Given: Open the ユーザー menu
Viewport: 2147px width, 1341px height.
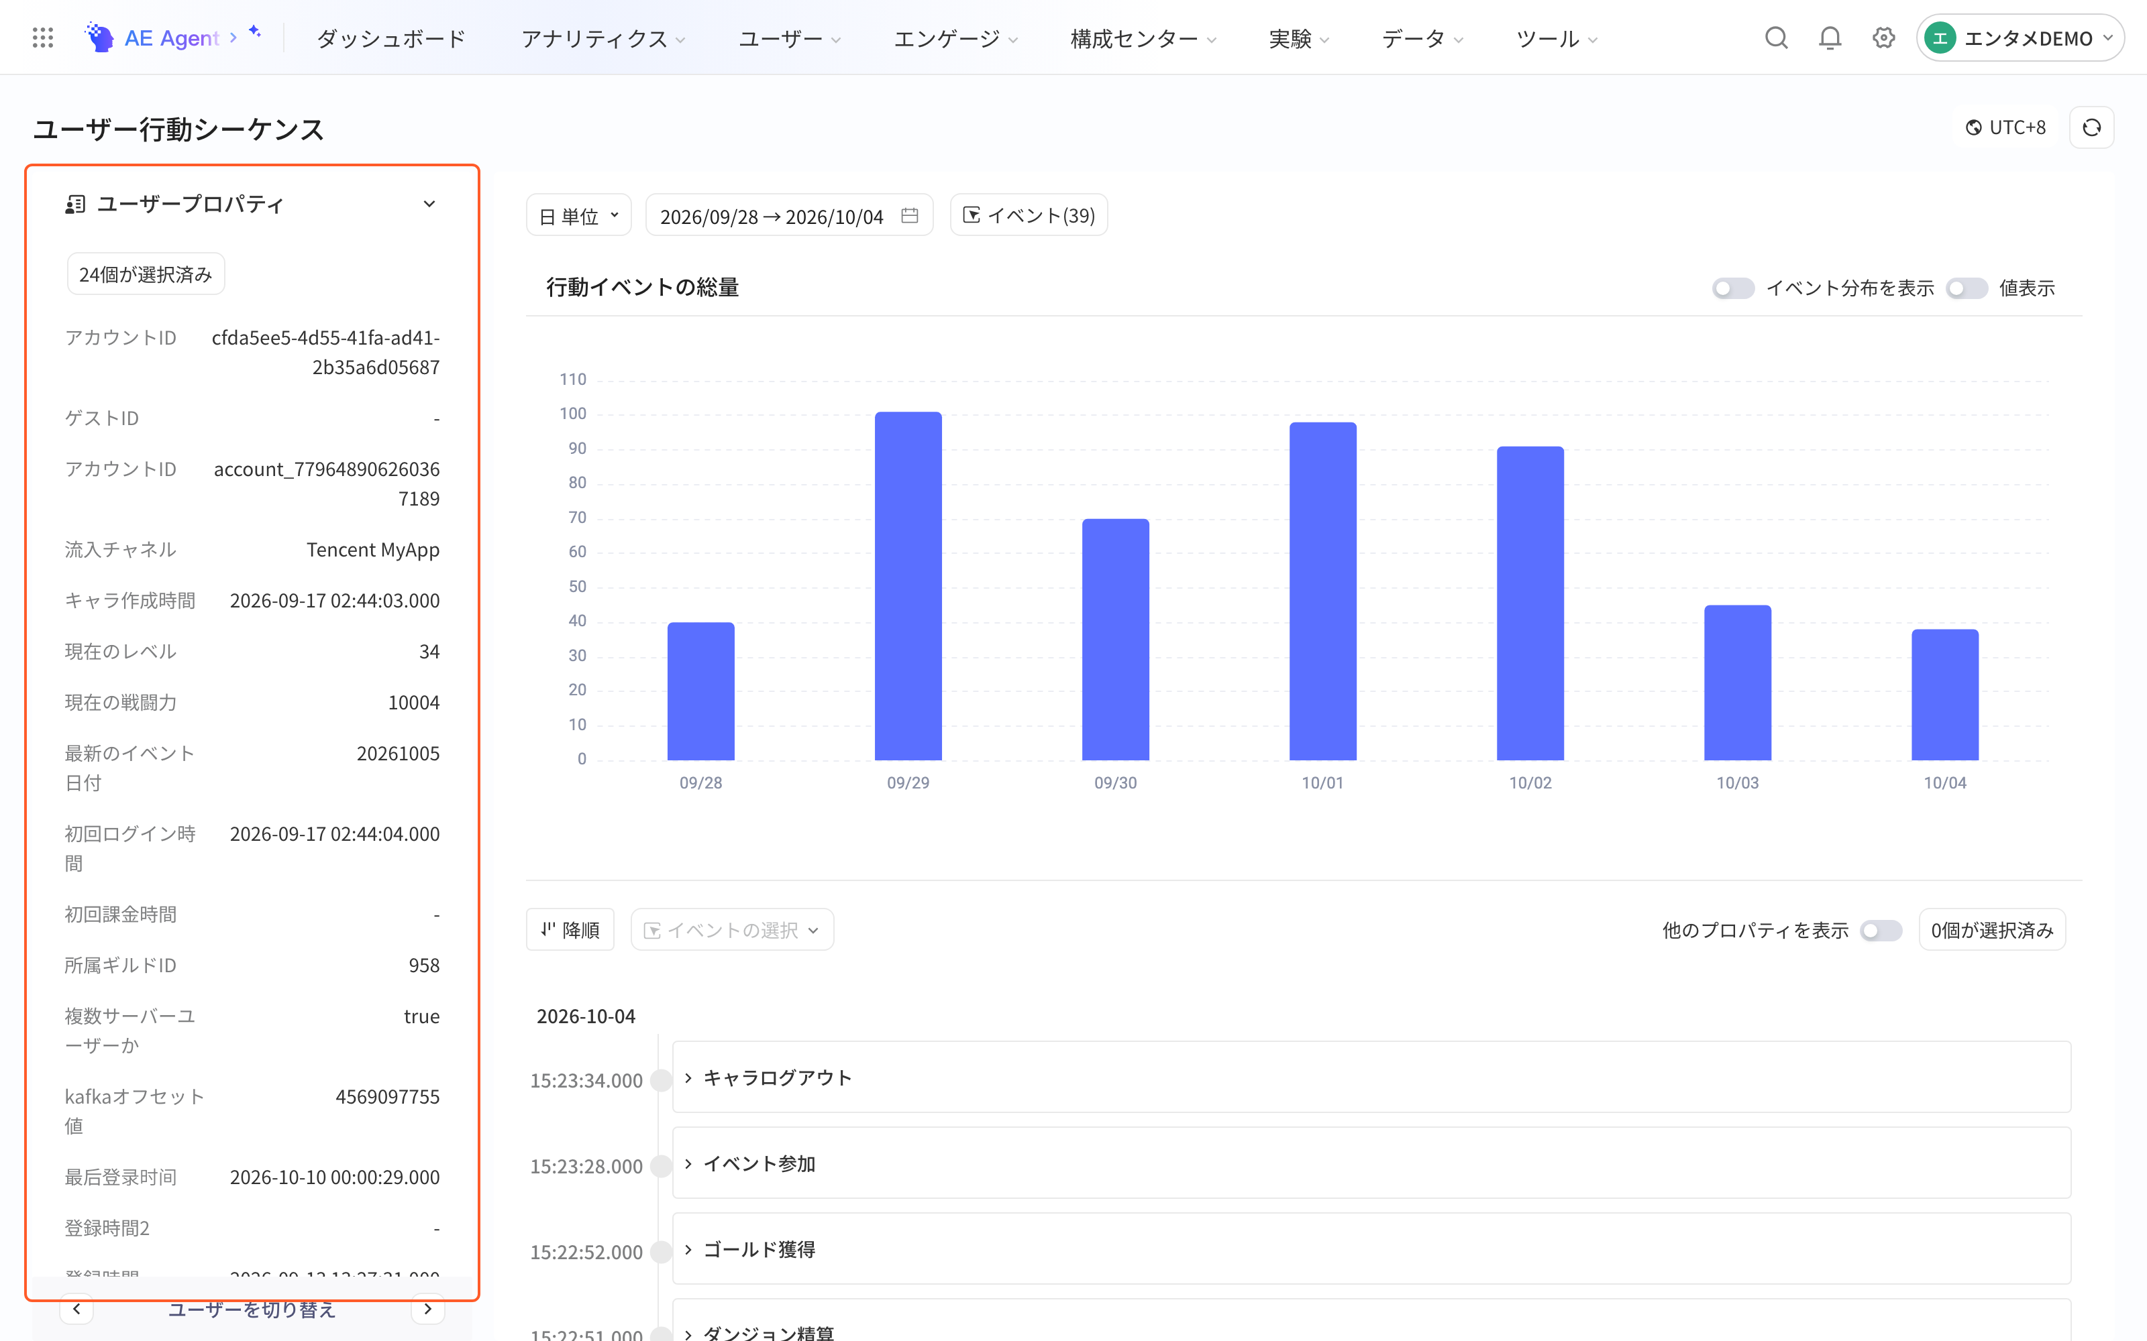Looking at the screenshot, I should pos(790,38).
